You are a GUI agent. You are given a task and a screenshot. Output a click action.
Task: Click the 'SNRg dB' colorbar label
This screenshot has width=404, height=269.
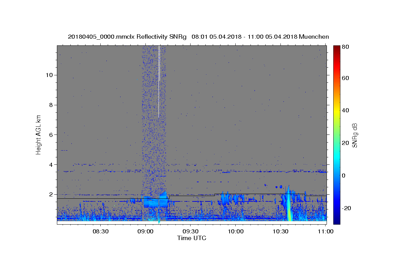[354, 135]
